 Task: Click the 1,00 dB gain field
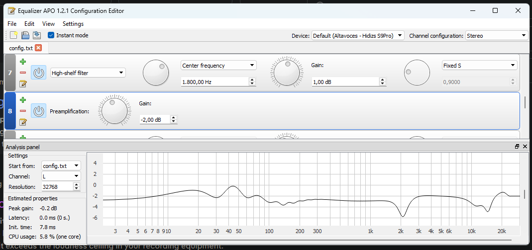[345, 82]
